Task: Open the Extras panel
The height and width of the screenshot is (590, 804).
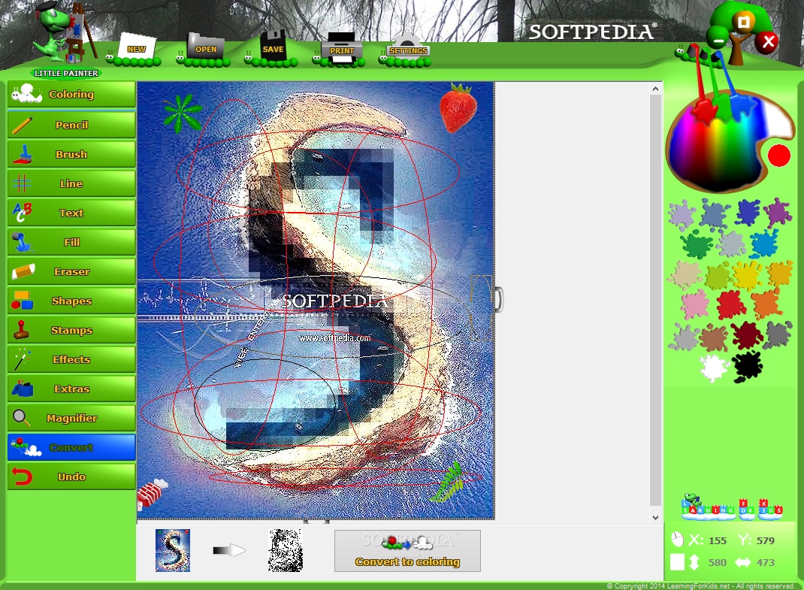Action: coord(71,389)
